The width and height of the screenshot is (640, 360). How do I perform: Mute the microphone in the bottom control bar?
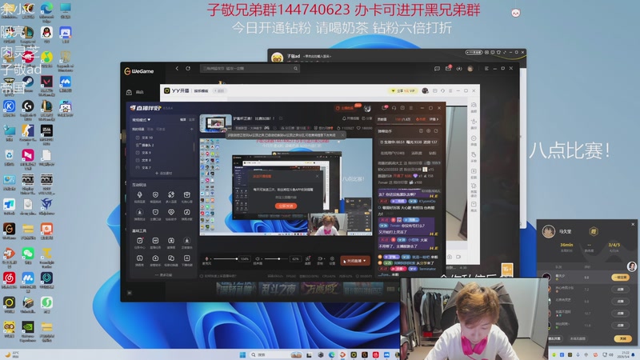click(206, 258)
